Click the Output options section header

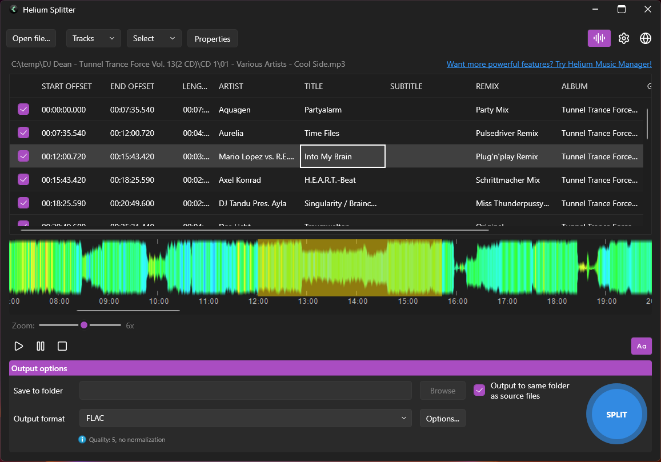point(330,368)
